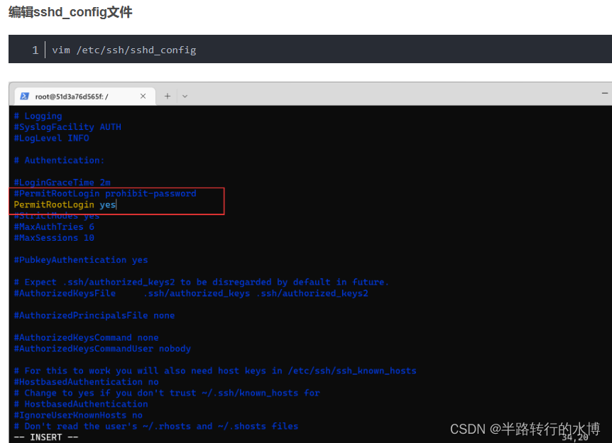Click the PowerShell icon on the terminal tab
Viewport: 612px width, 443px height.
point(25,96)
